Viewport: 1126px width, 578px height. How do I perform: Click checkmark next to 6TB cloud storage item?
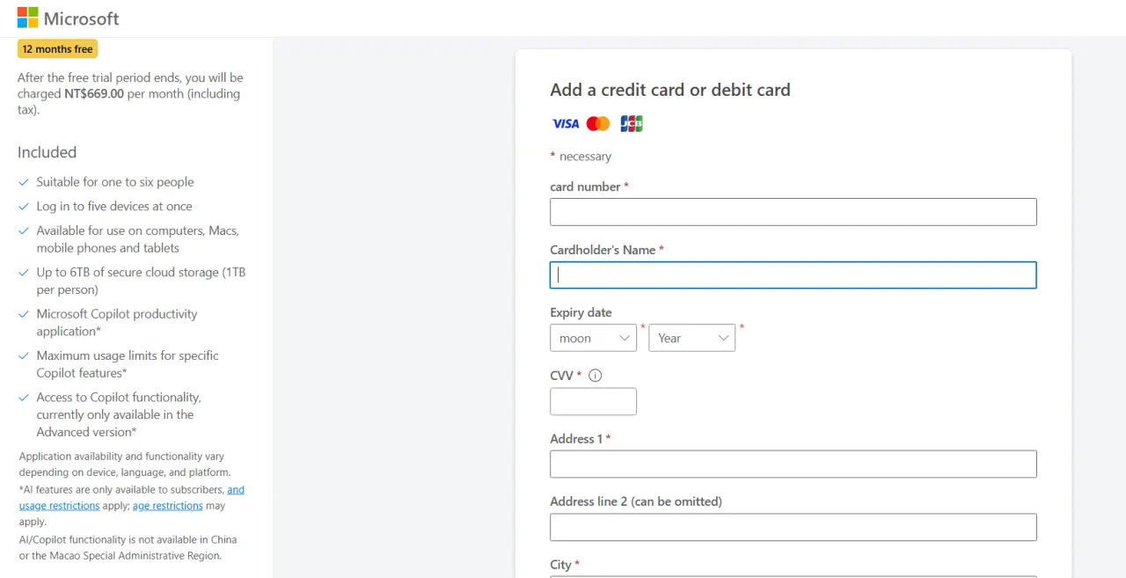[24, 273]
